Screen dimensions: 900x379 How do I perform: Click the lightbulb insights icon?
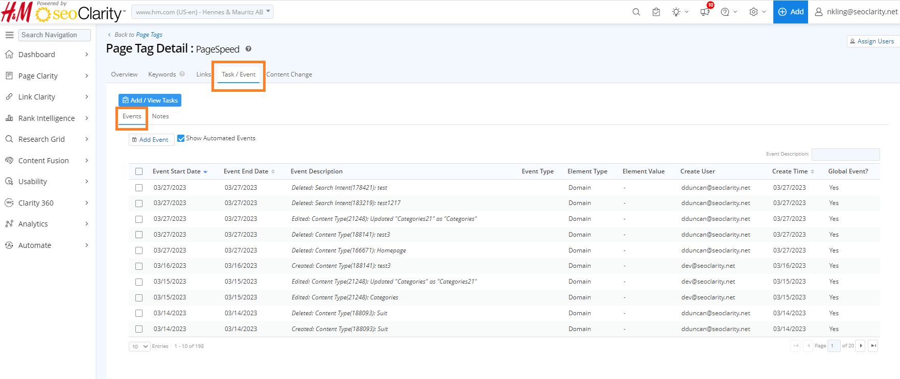676,12
